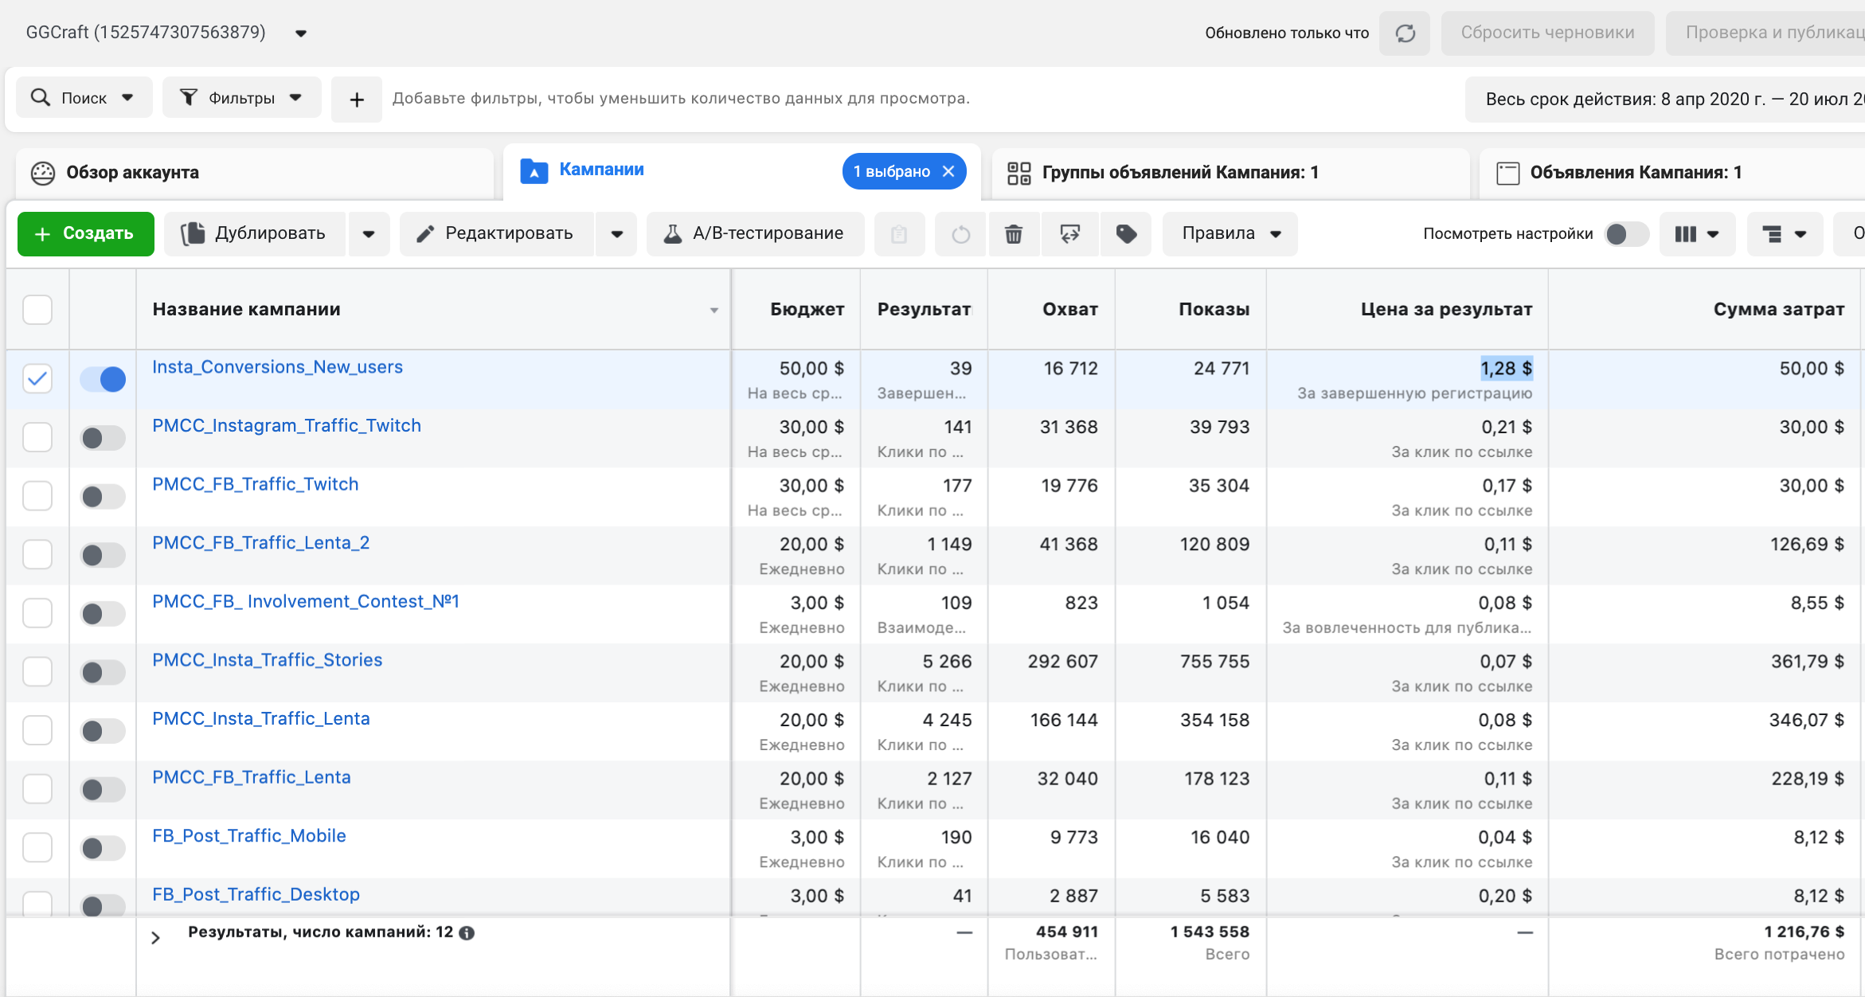This screenshot has width=1865, height=997.
Task: Click the Редактировать button
Action: pos(497,234)
